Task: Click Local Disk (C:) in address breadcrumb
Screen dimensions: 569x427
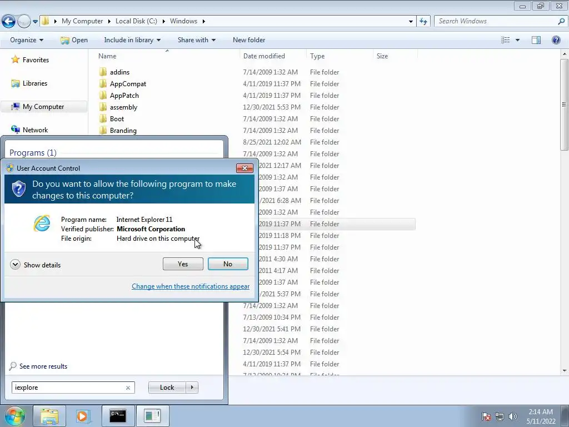Action: pyautogui.click(x=136, y=21)
